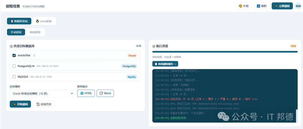Switch to the 数据库巡检 tab
The height and width of the screenshot is (129, 303).
point(19,21)
